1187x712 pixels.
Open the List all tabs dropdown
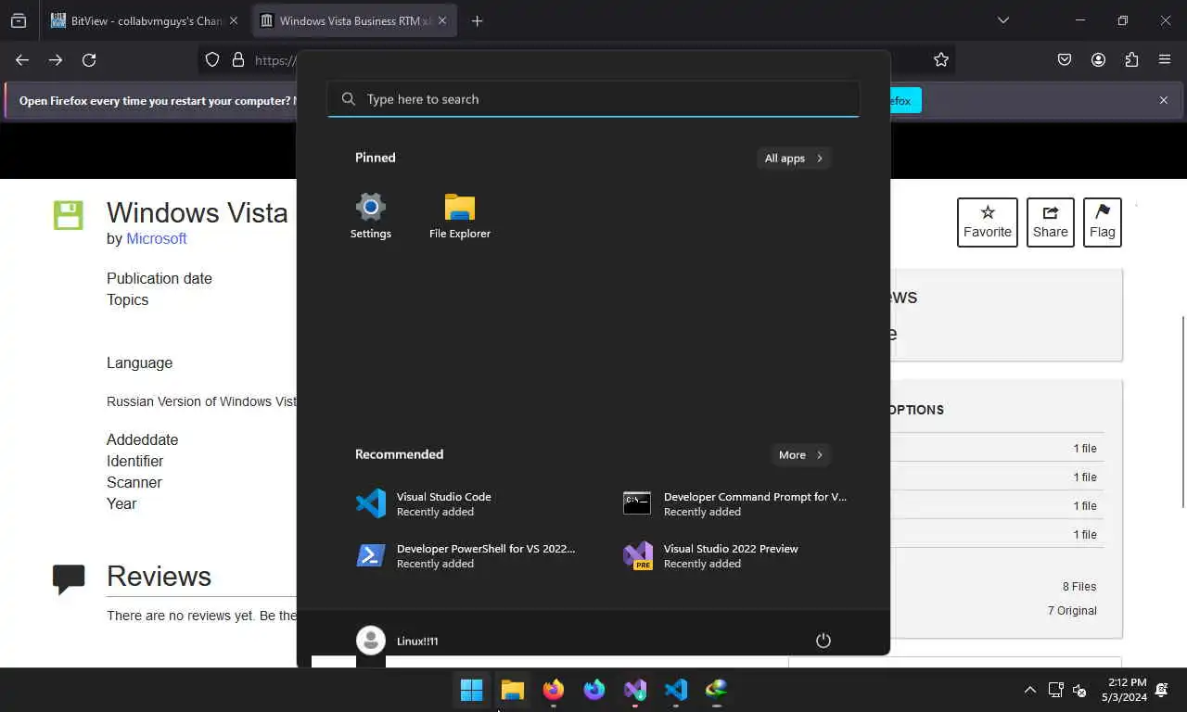tap(1002, 20)
